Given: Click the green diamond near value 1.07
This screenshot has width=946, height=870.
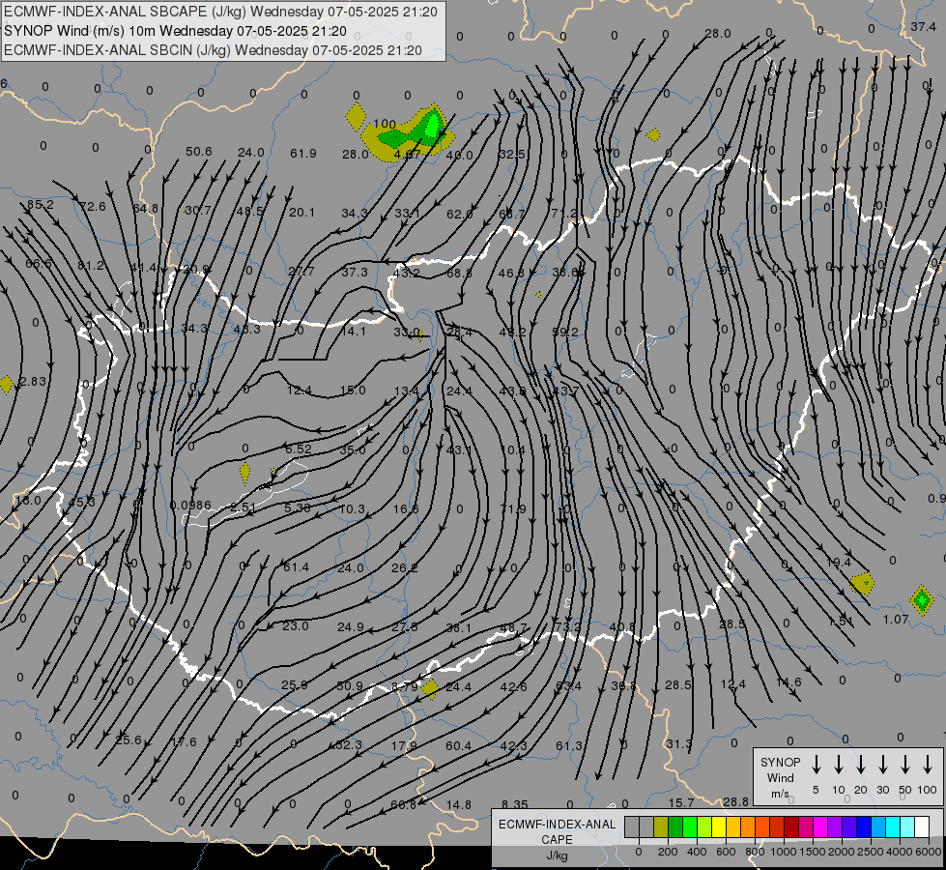Looking at the screenshot, I should (x=921, y=600).
